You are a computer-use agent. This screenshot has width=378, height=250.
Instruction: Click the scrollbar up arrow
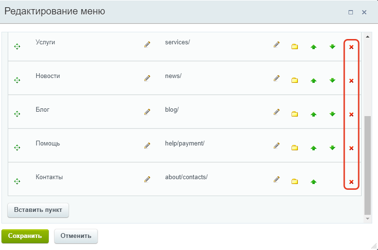[368, 37]
